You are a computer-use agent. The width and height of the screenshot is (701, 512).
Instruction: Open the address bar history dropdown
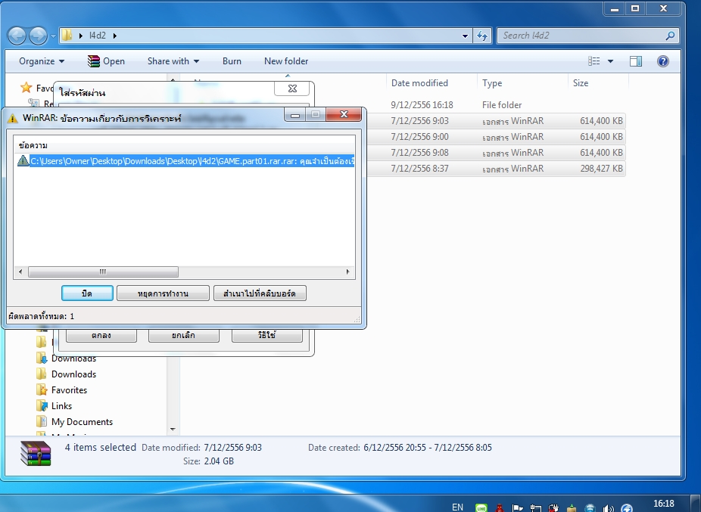coord(465,36)
